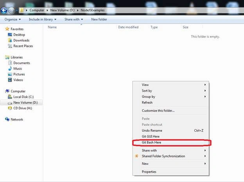Choose Git GUI Here from menu
This screenshot has height=182, width=244.
click(171, 136)
